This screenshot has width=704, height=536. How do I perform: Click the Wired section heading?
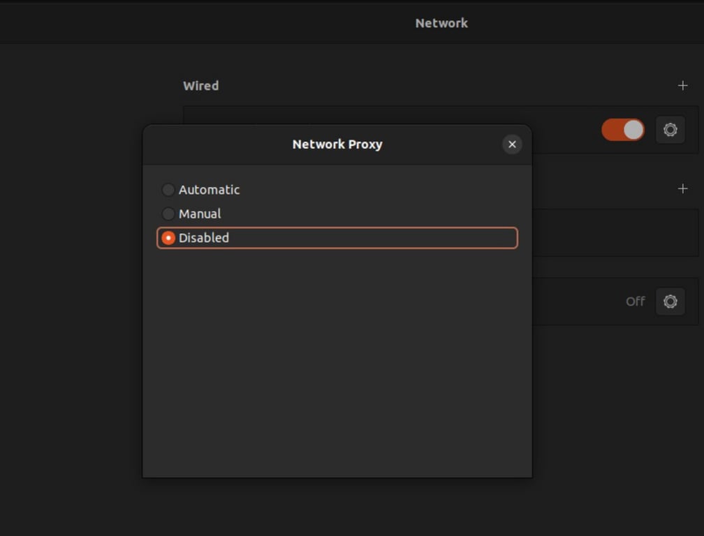200,85
